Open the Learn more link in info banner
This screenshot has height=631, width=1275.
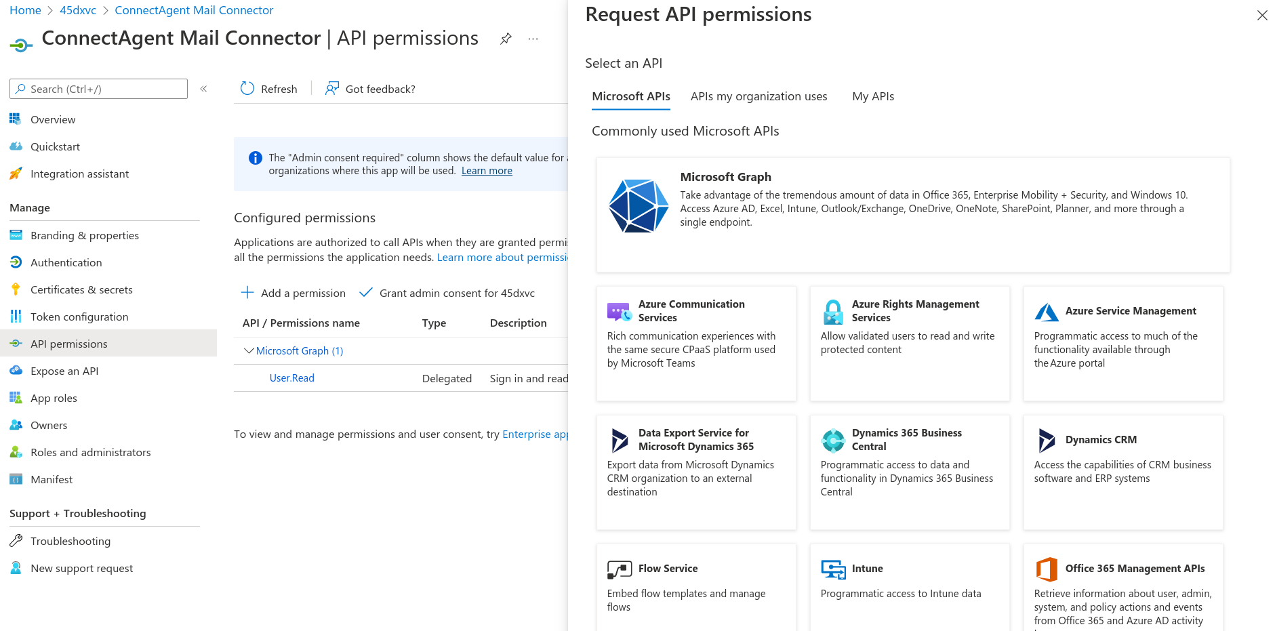(x=487, y=171)
